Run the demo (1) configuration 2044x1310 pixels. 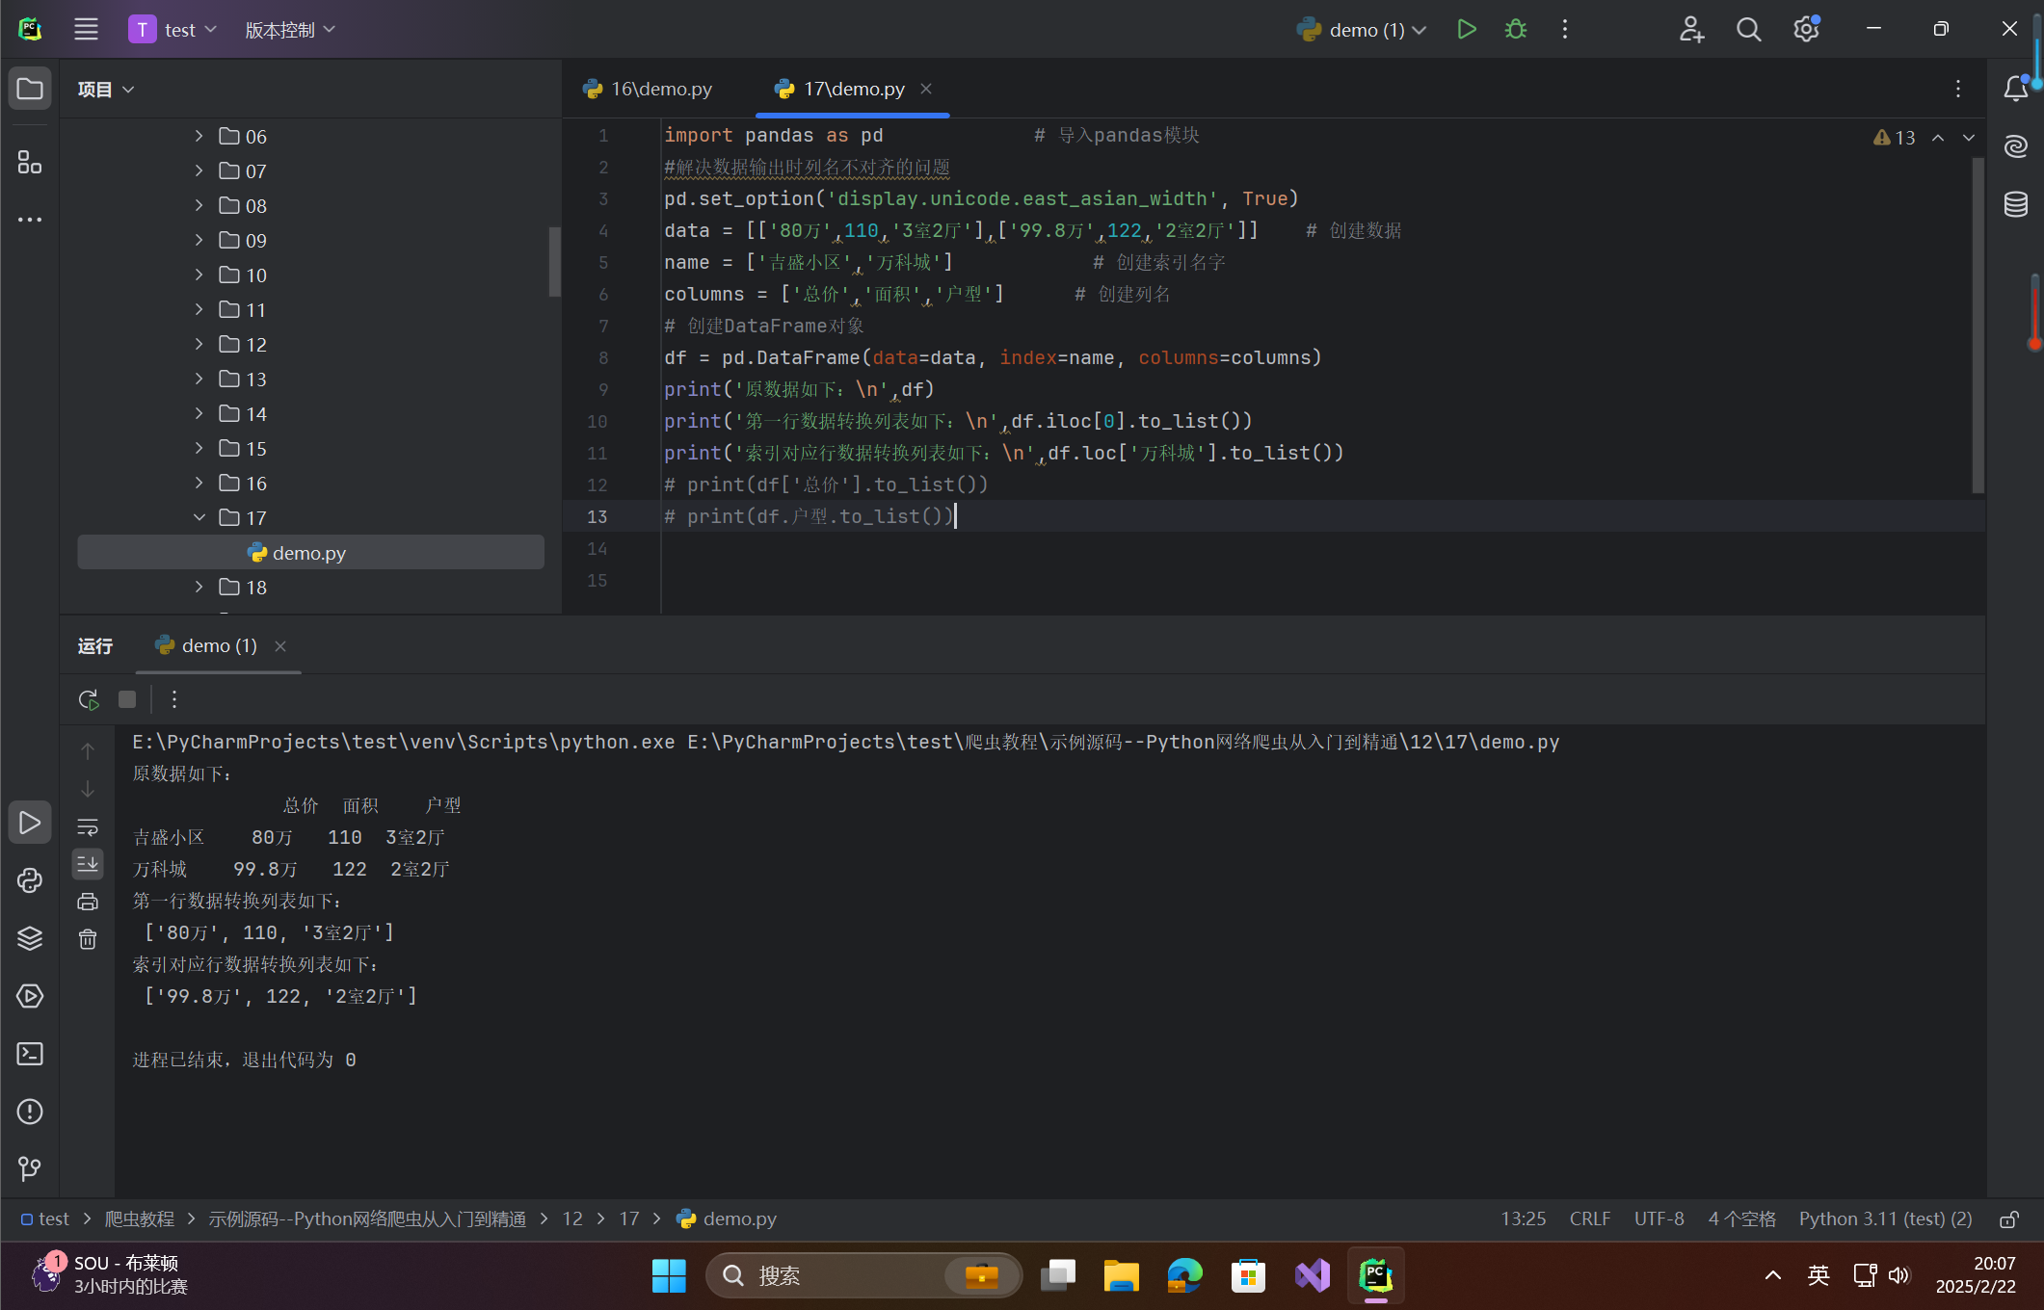pyautogui.click(x=1466, y=30)
